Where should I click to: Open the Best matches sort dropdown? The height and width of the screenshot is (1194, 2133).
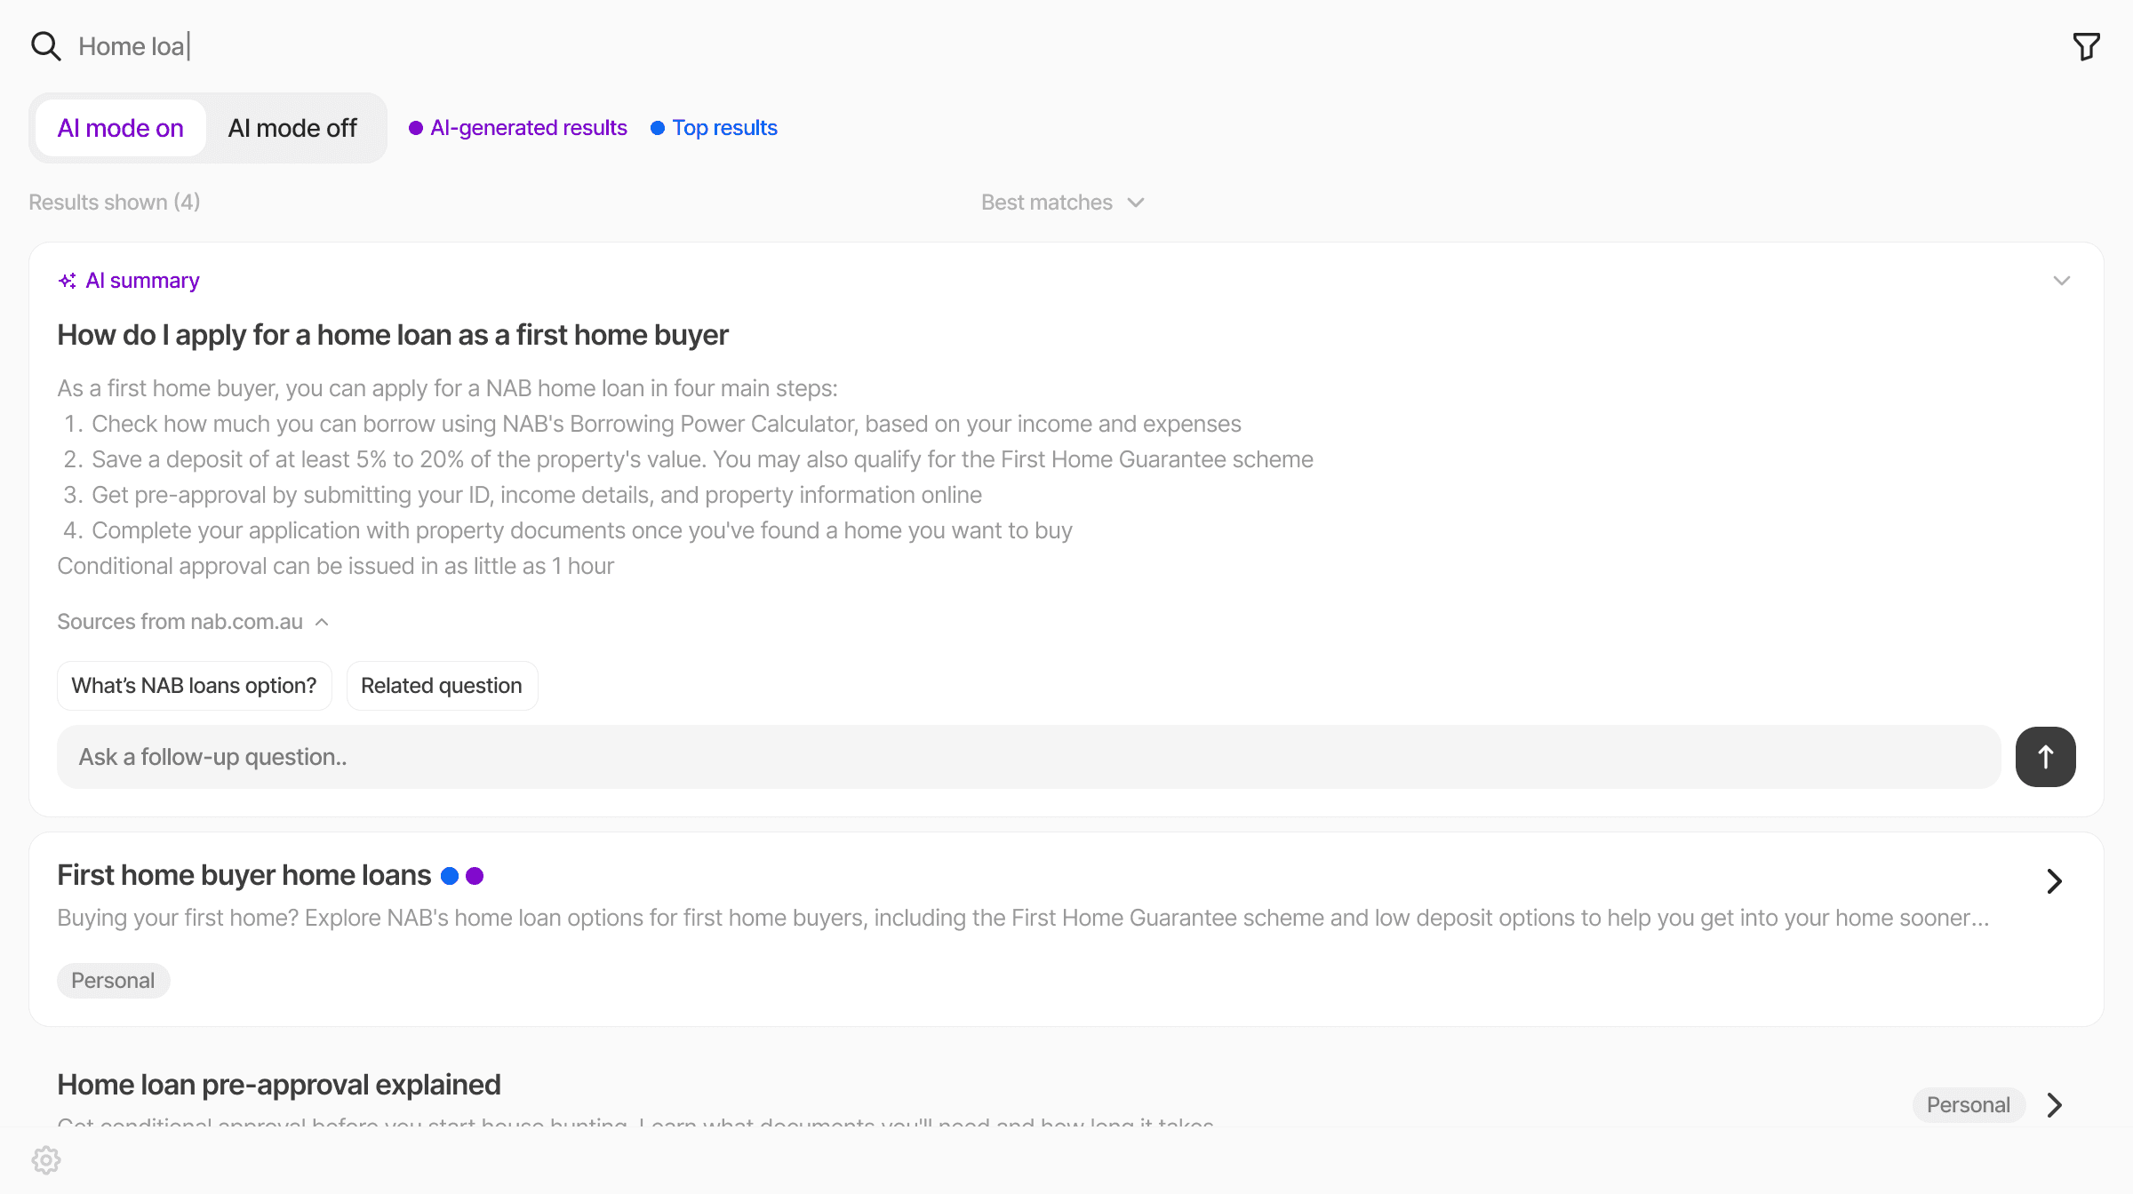pyautogui.click(x=1063, y=203)
